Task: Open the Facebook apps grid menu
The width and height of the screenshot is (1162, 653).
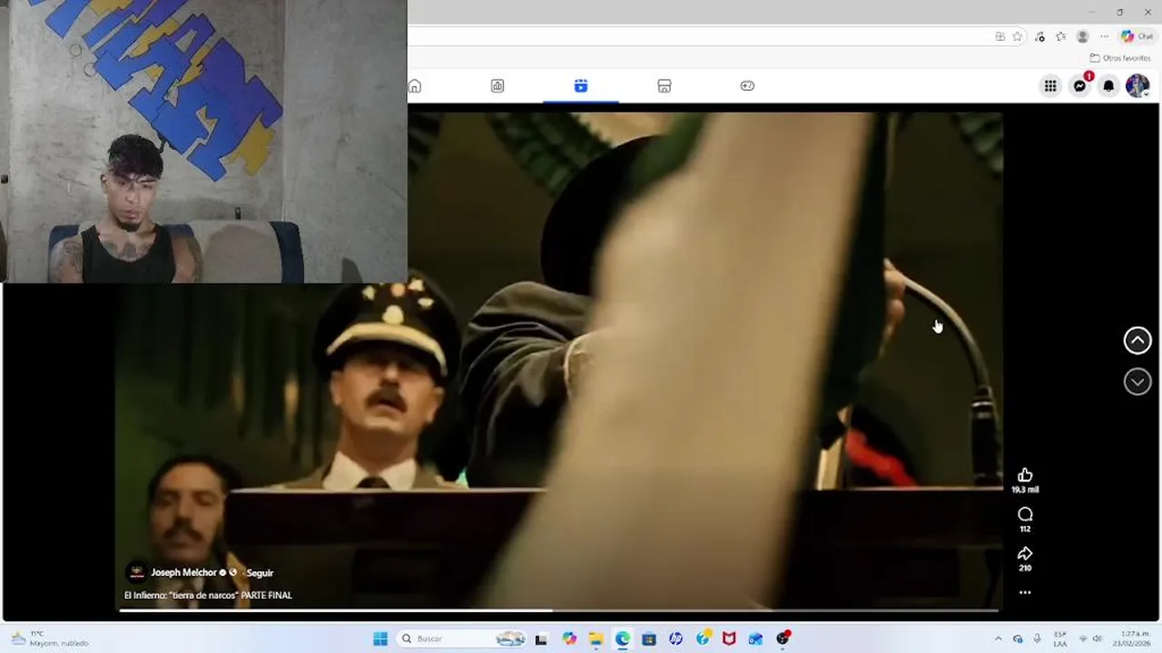Action: point(1050,86)
